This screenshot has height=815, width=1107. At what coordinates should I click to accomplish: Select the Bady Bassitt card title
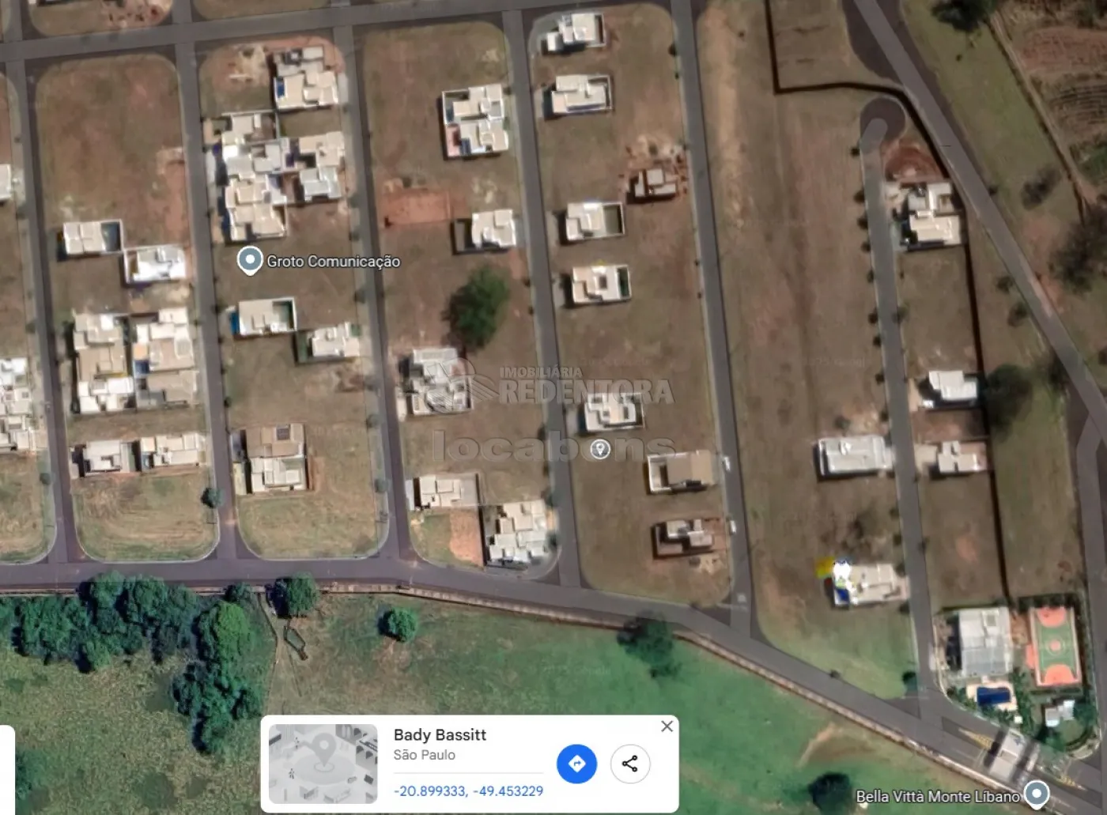(x=440, y=734)
